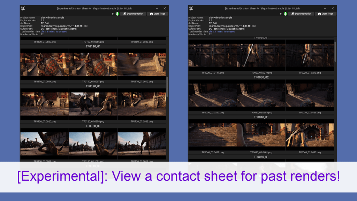Click green round icon in TF0120_01 window
This screenshot has height=201, width=357.
117,14
